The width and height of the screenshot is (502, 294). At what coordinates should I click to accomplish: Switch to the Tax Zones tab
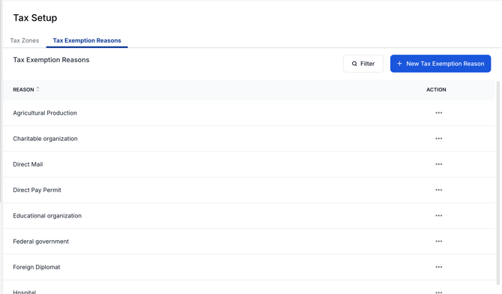coord(24,40)
